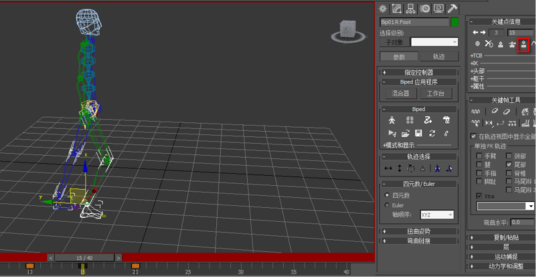Click the Clear All Animation eraser icon

click(x=506, y=111)
